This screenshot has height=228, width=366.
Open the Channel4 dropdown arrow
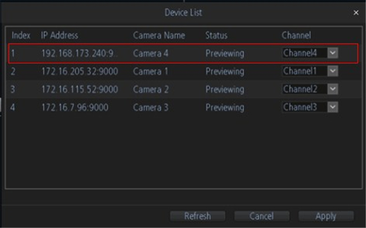[333, 53]
